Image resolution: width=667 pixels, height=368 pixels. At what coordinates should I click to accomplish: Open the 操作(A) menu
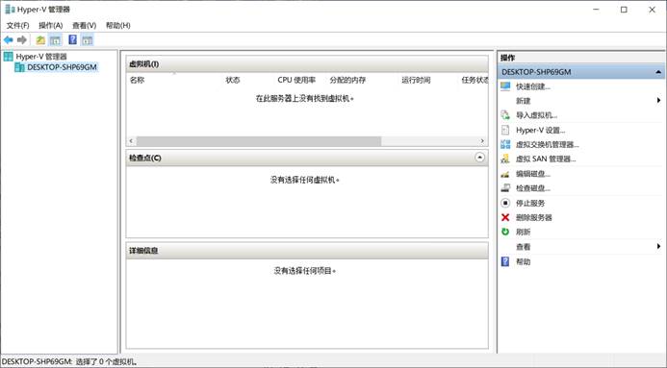point(51,26)
